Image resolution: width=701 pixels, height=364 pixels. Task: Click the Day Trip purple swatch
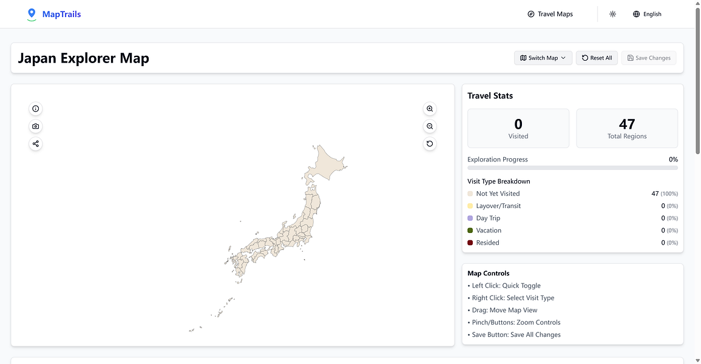(x=470, y=218)
